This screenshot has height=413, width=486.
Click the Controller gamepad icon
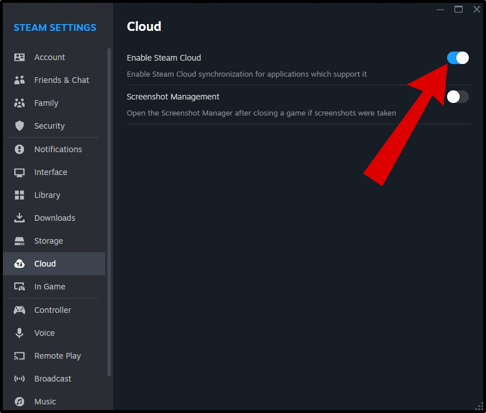pos(19,310)
